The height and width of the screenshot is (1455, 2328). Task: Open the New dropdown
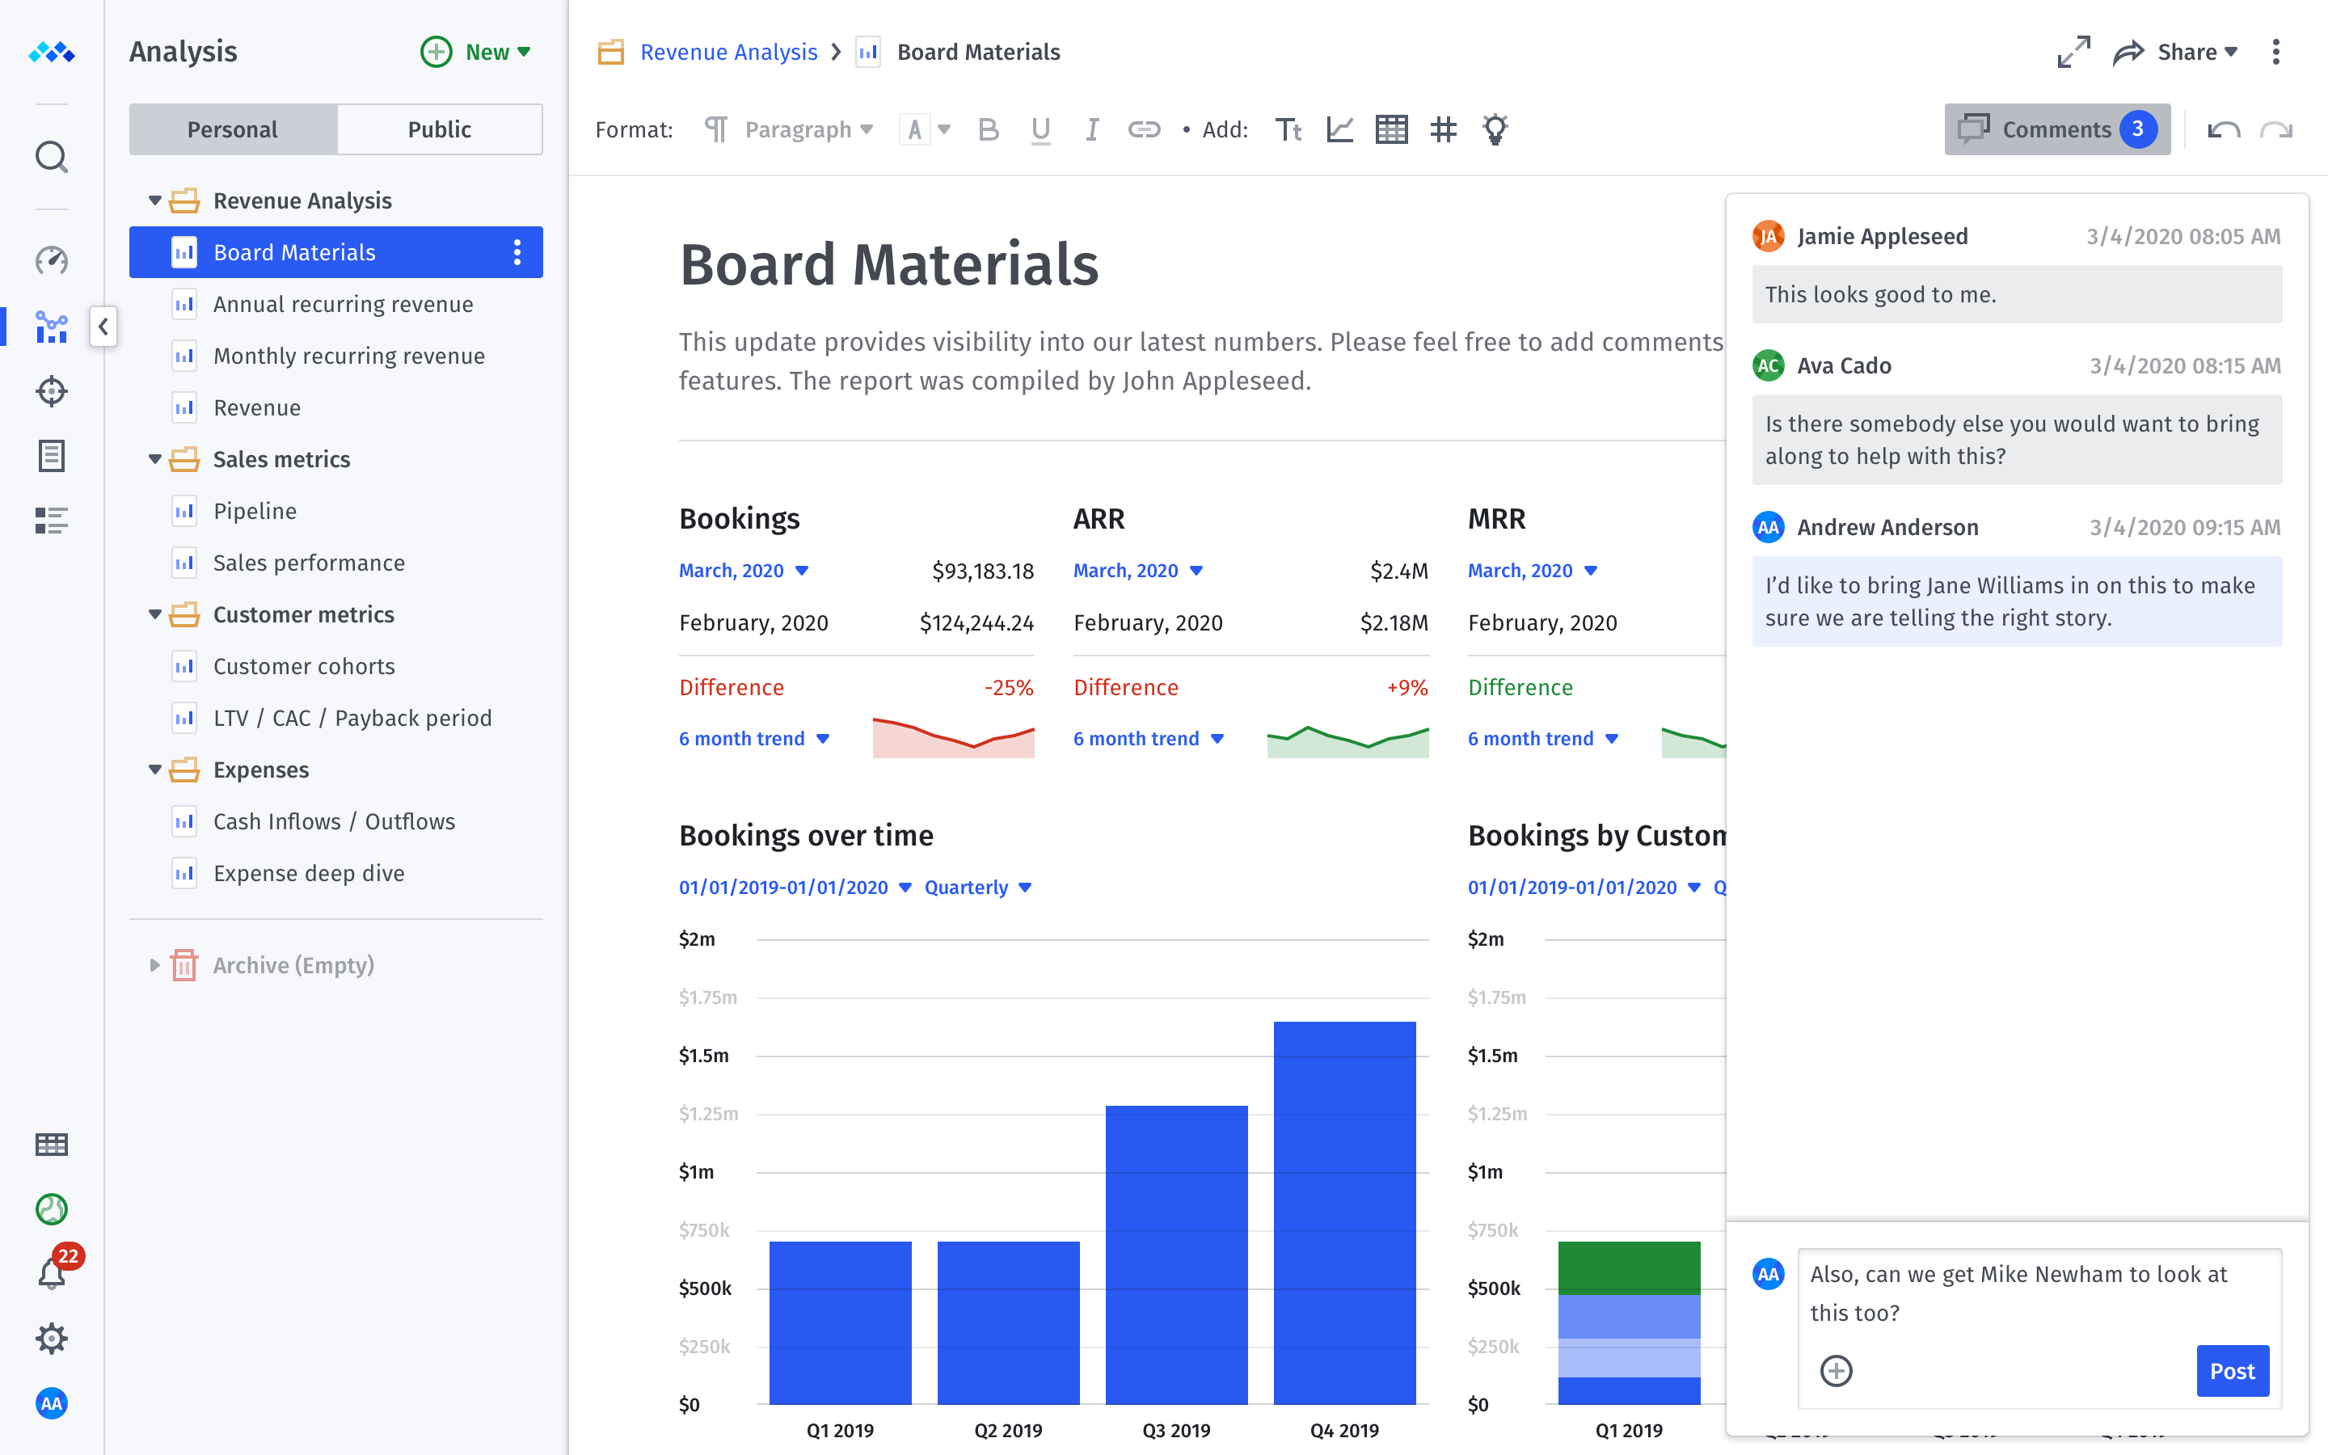click(x=476, y=52)
